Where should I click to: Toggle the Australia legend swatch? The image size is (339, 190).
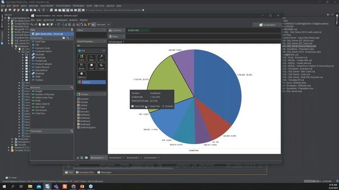click(78, 99)
